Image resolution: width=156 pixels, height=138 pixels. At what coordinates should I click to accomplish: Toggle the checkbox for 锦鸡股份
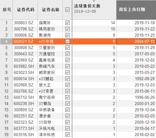click(x=68, y=29)
